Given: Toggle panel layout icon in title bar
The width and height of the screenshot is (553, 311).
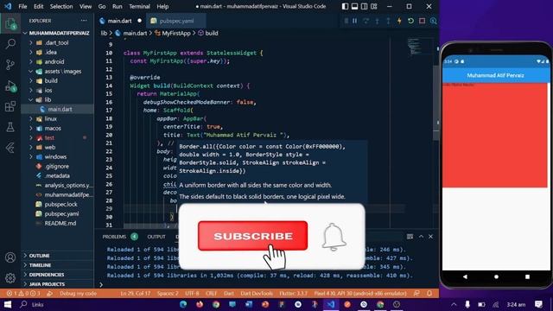Looking at the screenshot, I should click(x=355, y=6).
